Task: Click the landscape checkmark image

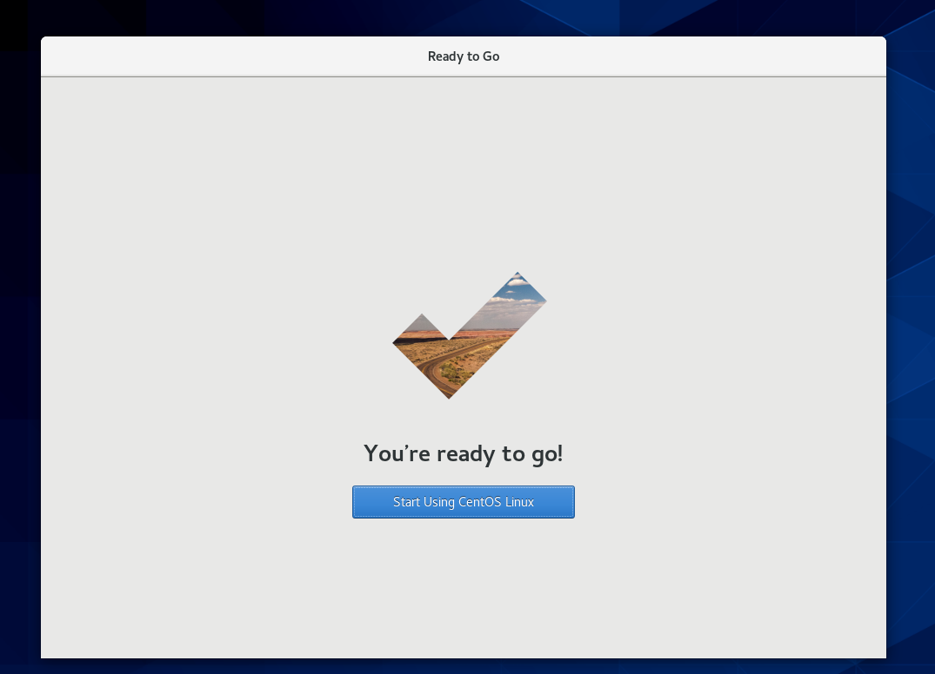Action: 470,336
